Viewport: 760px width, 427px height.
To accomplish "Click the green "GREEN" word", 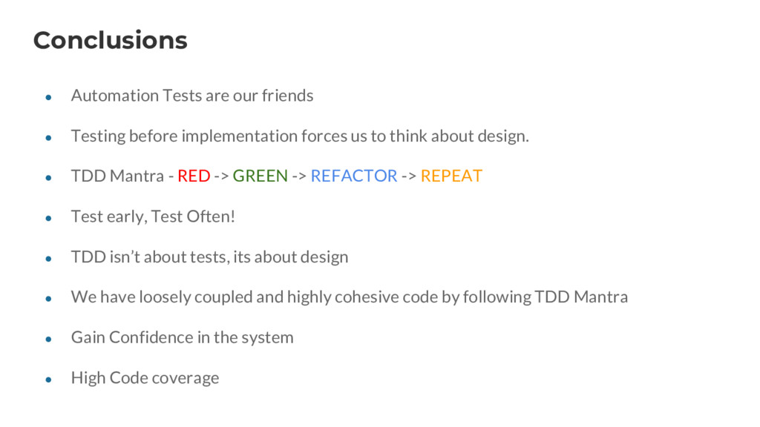I will pyautogui.click(x=260, y=176).
